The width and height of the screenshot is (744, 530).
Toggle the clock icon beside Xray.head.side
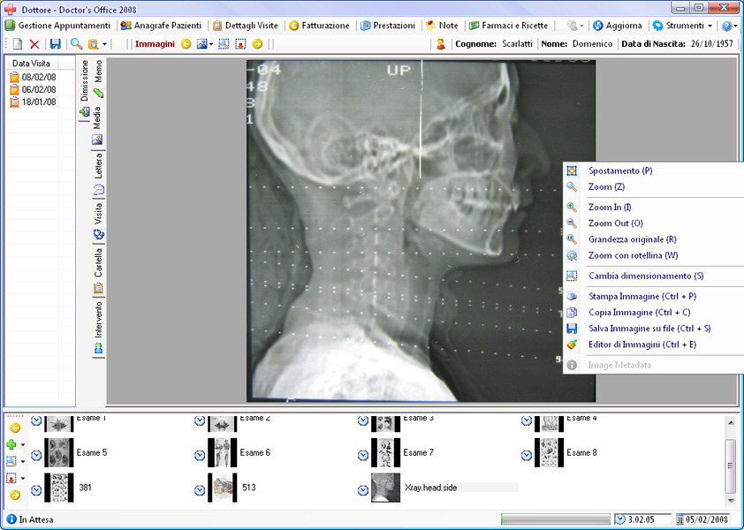(x=363, y=490)
